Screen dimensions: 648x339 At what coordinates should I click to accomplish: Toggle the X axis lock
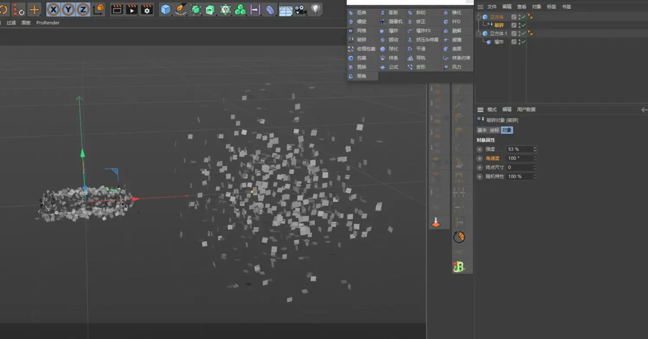[54, 9]
